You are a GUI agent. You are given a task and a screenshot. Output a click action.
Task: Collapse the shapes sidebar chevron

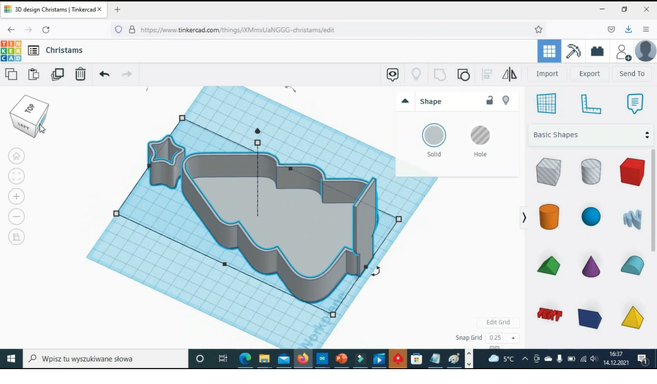pos(524,218)
